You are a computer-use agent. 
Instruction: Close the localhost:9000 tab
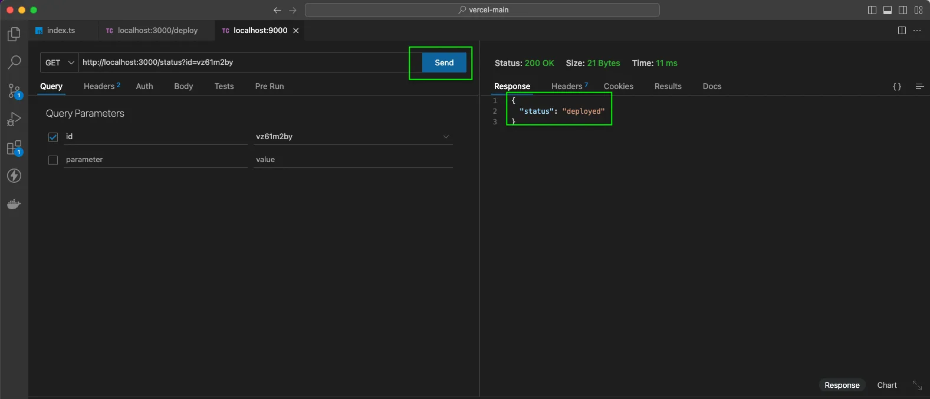click(x=296, y=31)
